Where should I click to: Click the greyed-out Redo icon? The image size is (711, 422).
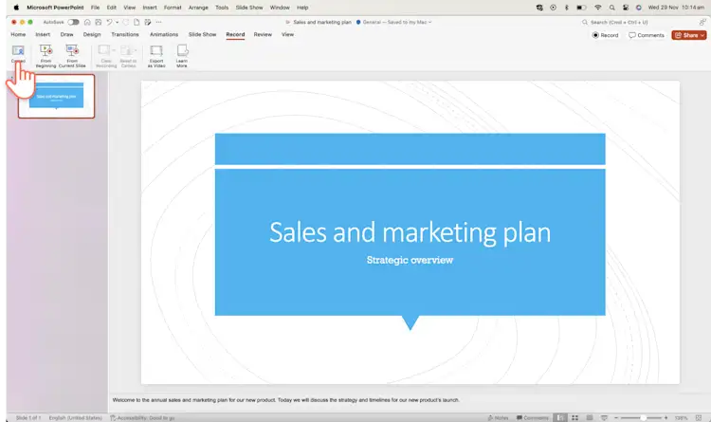coord(125,22)
